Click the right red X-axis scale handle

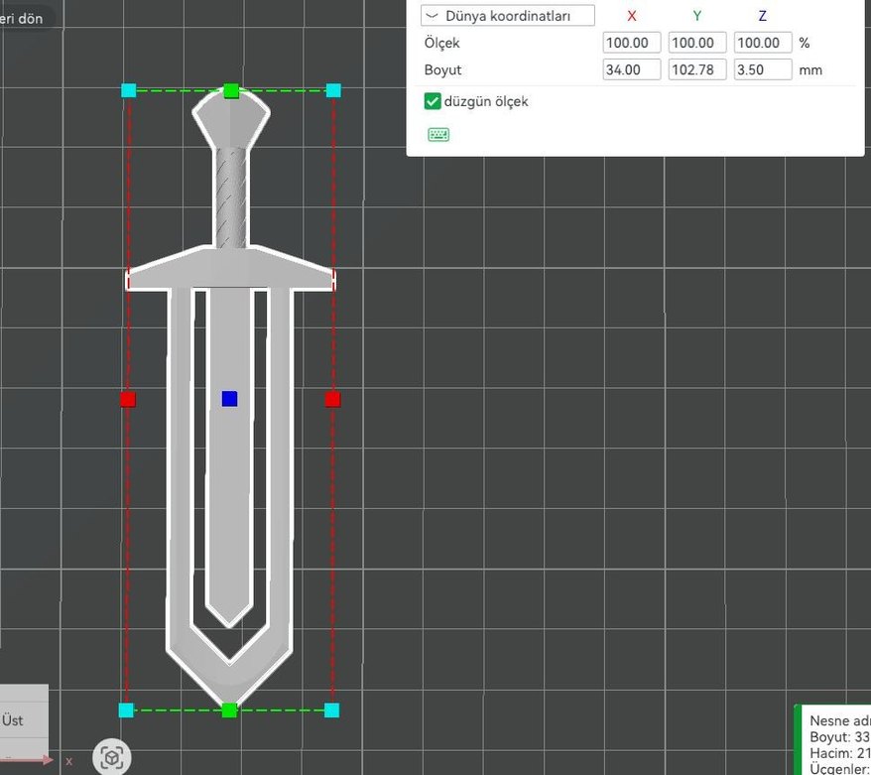pos(332,399)
